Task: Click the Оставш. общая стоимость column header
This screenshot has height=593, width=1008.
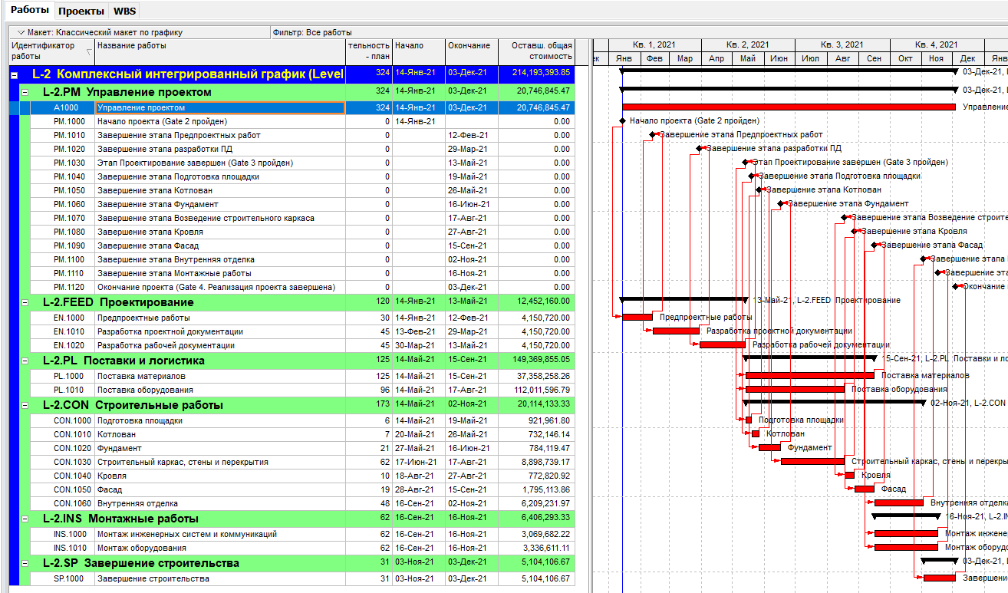Action: click(535, 51)
